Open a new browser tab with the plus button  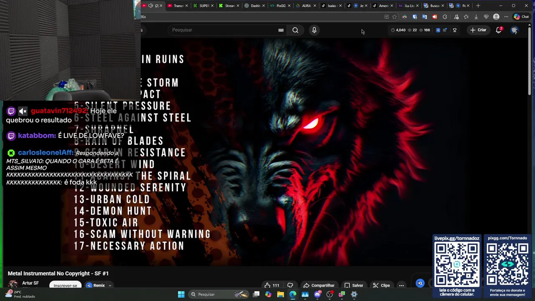click(478, 5)
